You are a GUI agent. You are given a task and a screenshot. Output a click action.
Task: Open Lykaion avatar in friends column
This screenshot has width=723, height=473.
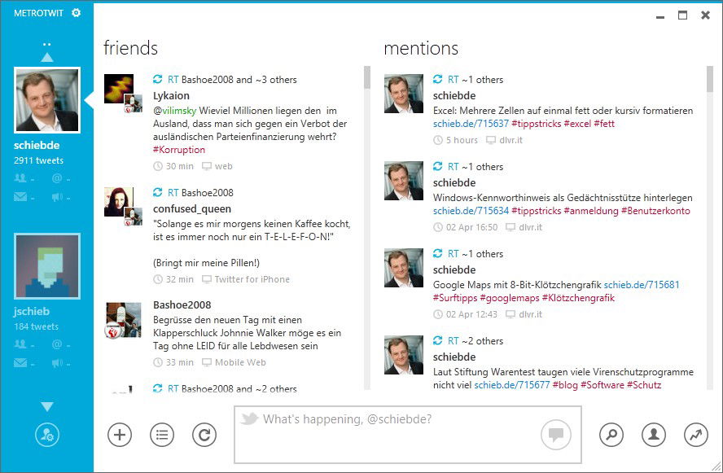click(119, 89)
